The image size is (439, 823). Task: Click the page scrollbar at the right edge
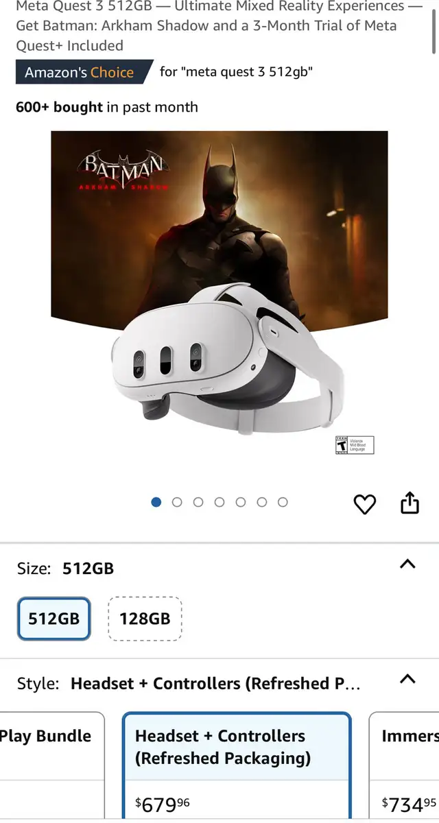point(434,27)
